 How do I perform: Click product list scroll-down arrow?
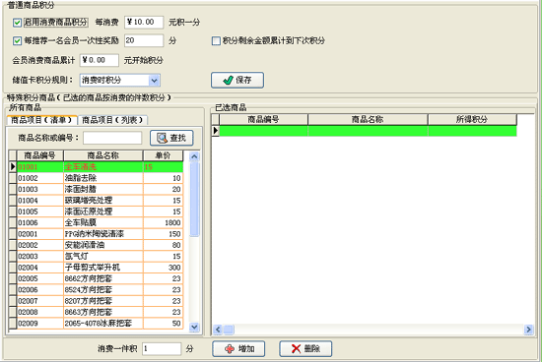point(194,327)
